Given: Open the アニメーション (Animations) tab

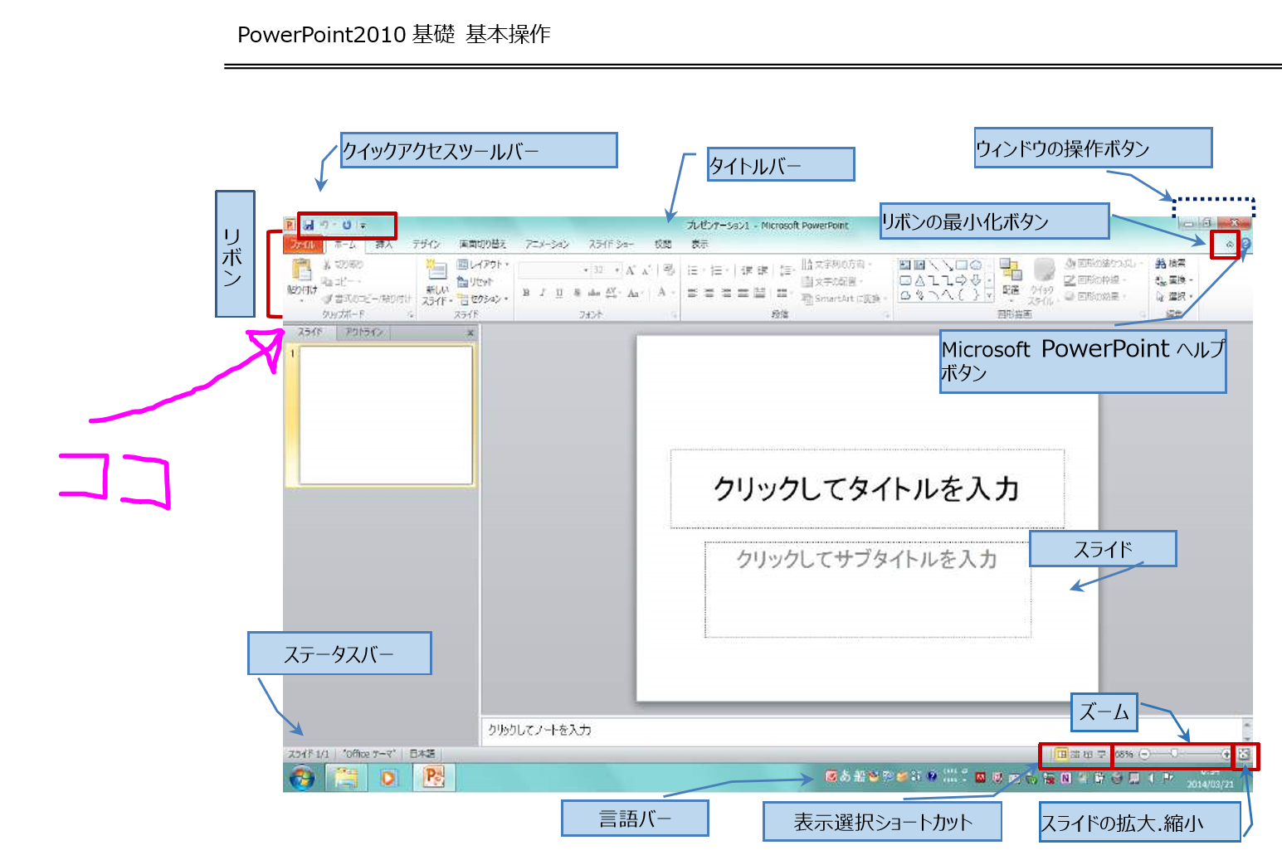Looking at the screenshot, I should coord(547,244).
